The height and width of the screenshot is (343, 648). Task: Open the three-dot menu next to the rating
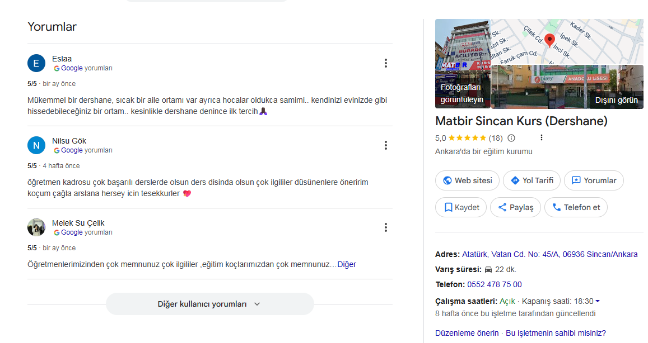coord(540,137)
